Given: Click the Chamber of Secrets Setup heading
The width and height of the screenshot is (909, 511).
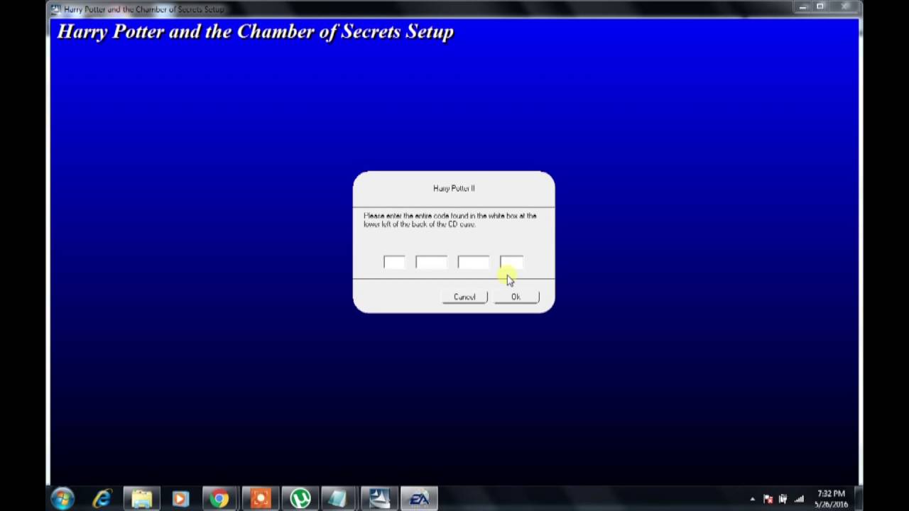Looking at the screenshot, I should click(x=255, y=32).
